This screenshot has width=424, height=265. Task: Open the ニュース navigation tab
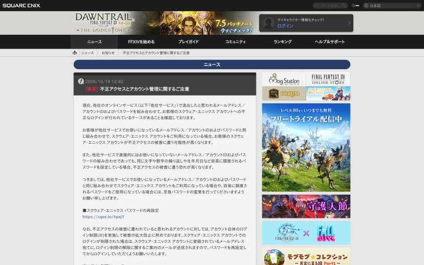(x=94, y=41)
